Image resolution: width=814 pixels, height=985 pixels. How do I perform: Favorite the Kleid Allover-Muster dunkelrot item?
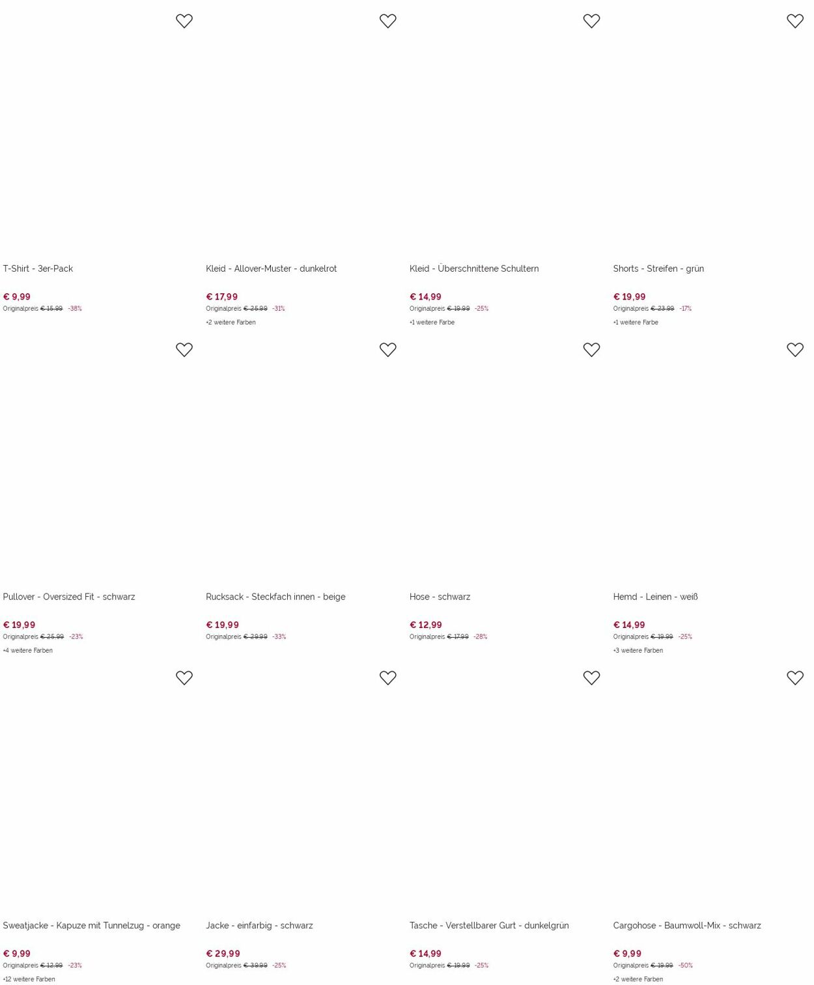pos(387,21)
